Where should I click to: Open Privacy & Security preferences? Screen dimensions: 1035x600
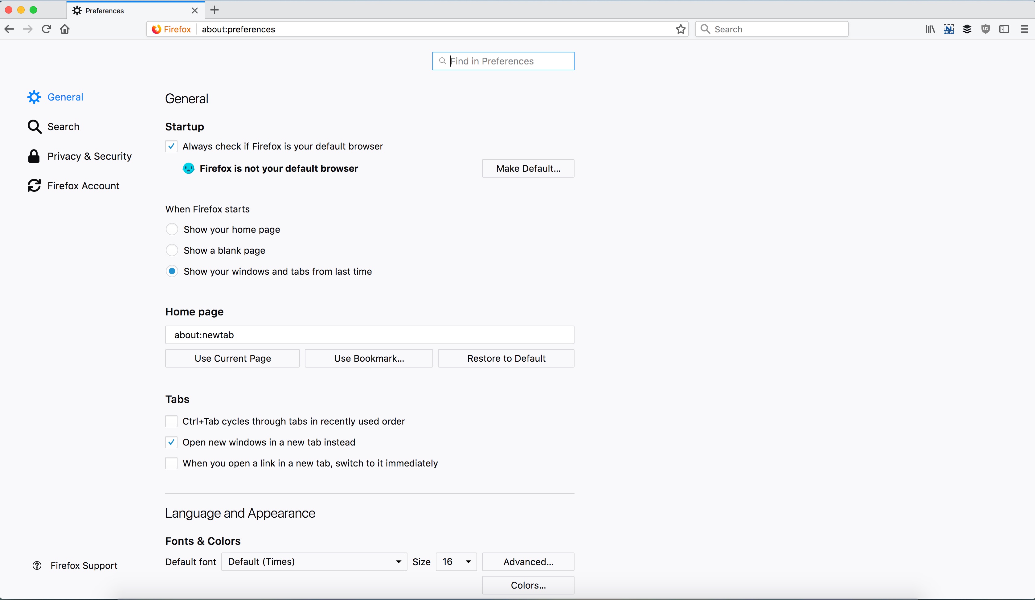point(80,156)
